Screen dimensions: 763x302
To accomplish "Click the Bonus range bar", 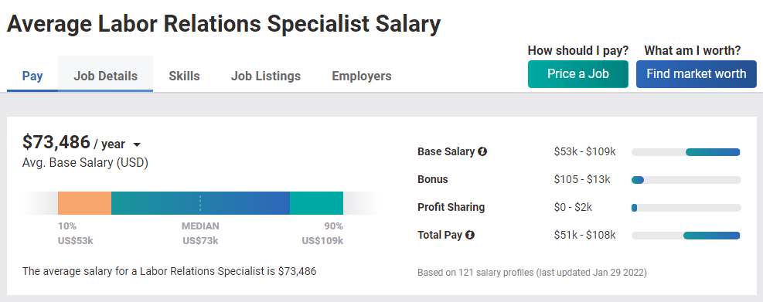I will click(x=686, y=180).
